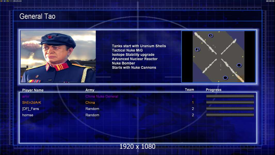The height and width of the screenshot is (155, 275).
Task: Select player name "[DF]_Fans"
Action: 30,109
